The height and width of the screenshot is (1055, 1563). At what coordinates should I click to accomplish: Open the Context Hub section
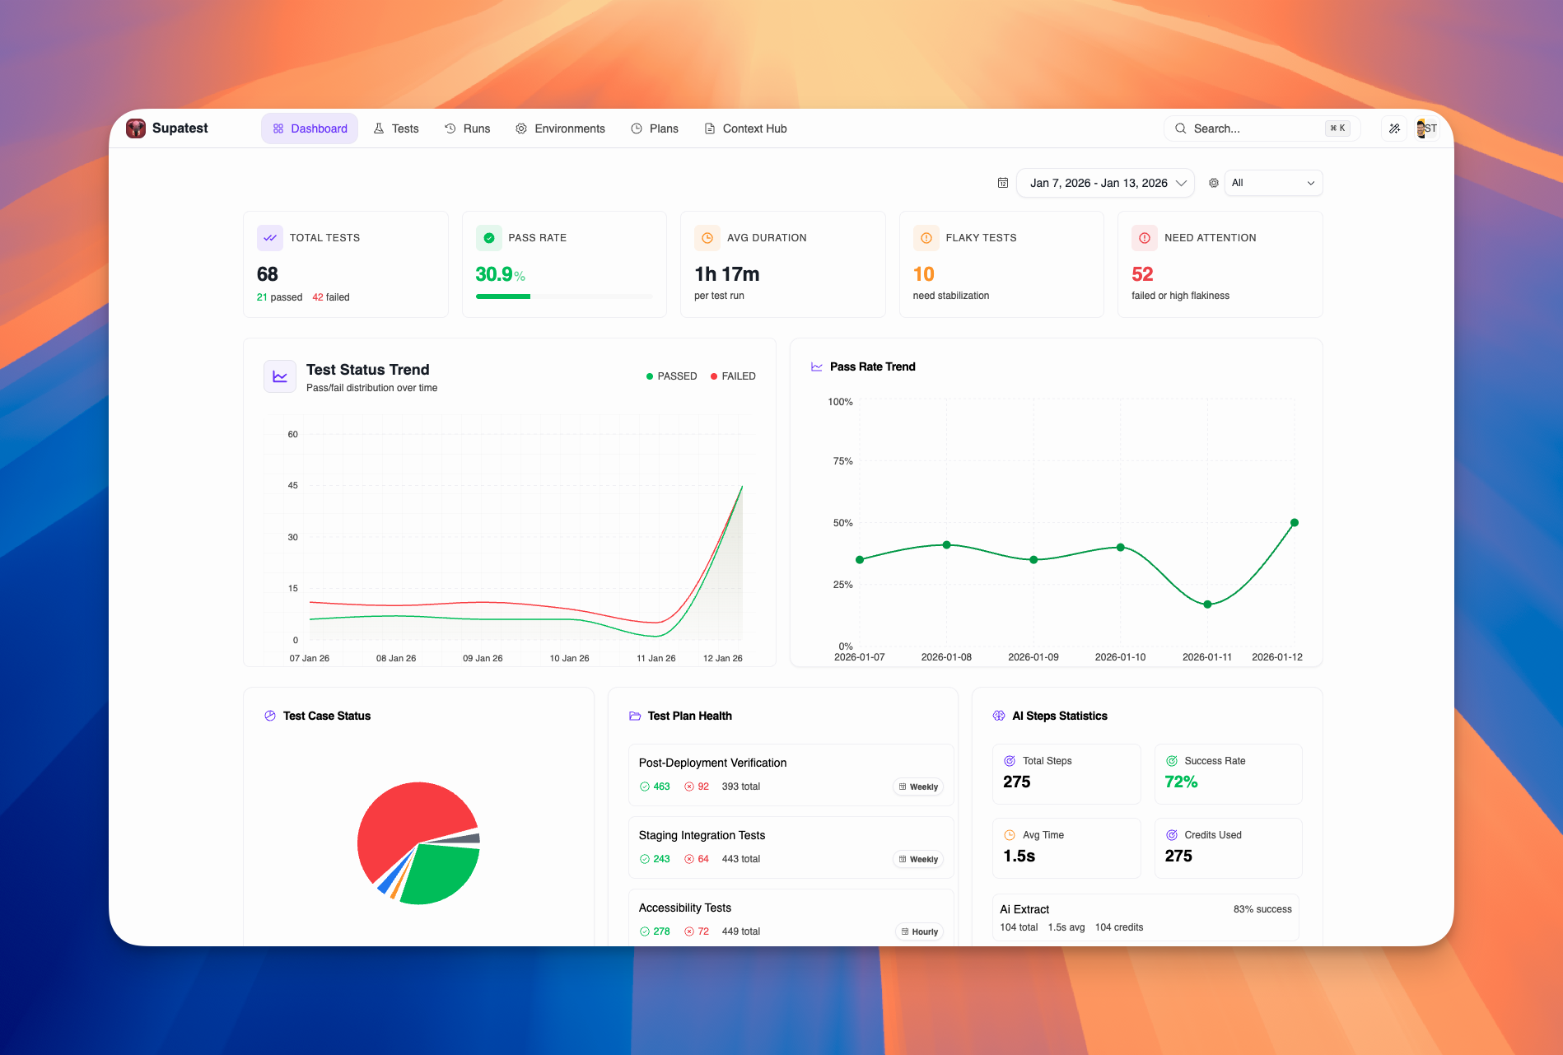coord(744,128)
